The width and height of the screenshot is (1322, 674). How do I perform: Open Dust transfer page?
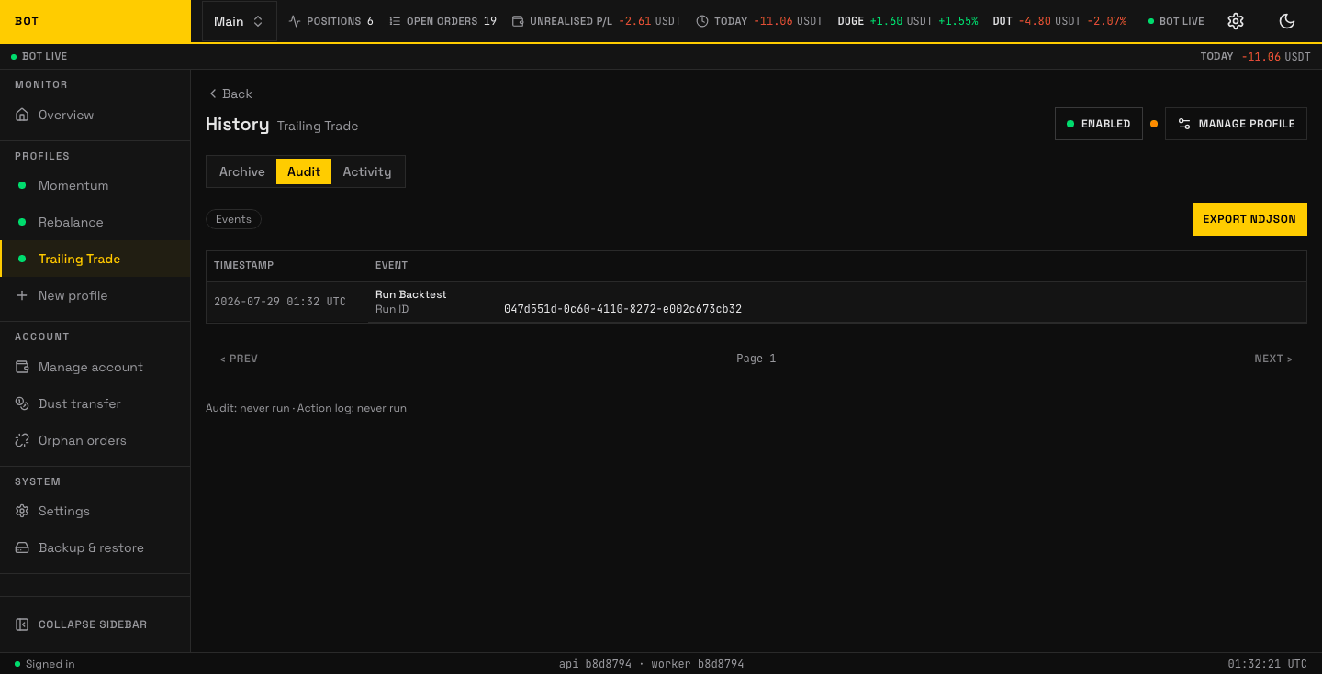tap(95, 403)
